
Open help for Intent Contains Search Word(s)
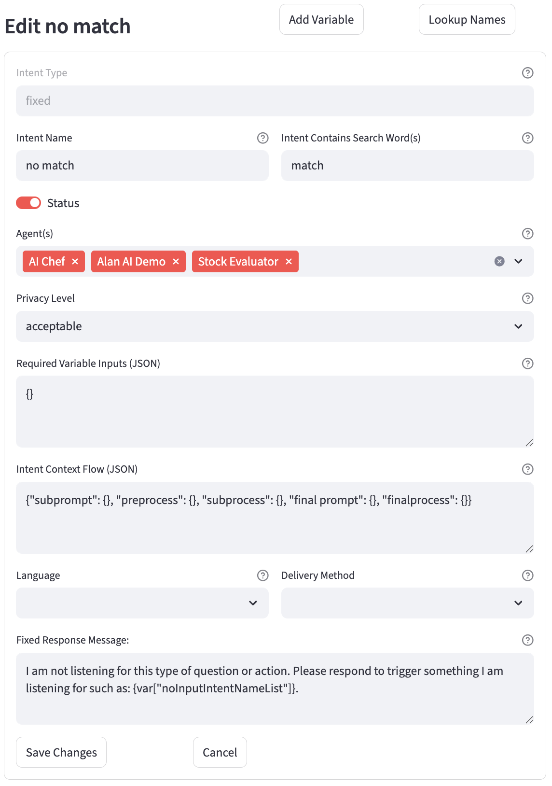click(x=527, y=138)
